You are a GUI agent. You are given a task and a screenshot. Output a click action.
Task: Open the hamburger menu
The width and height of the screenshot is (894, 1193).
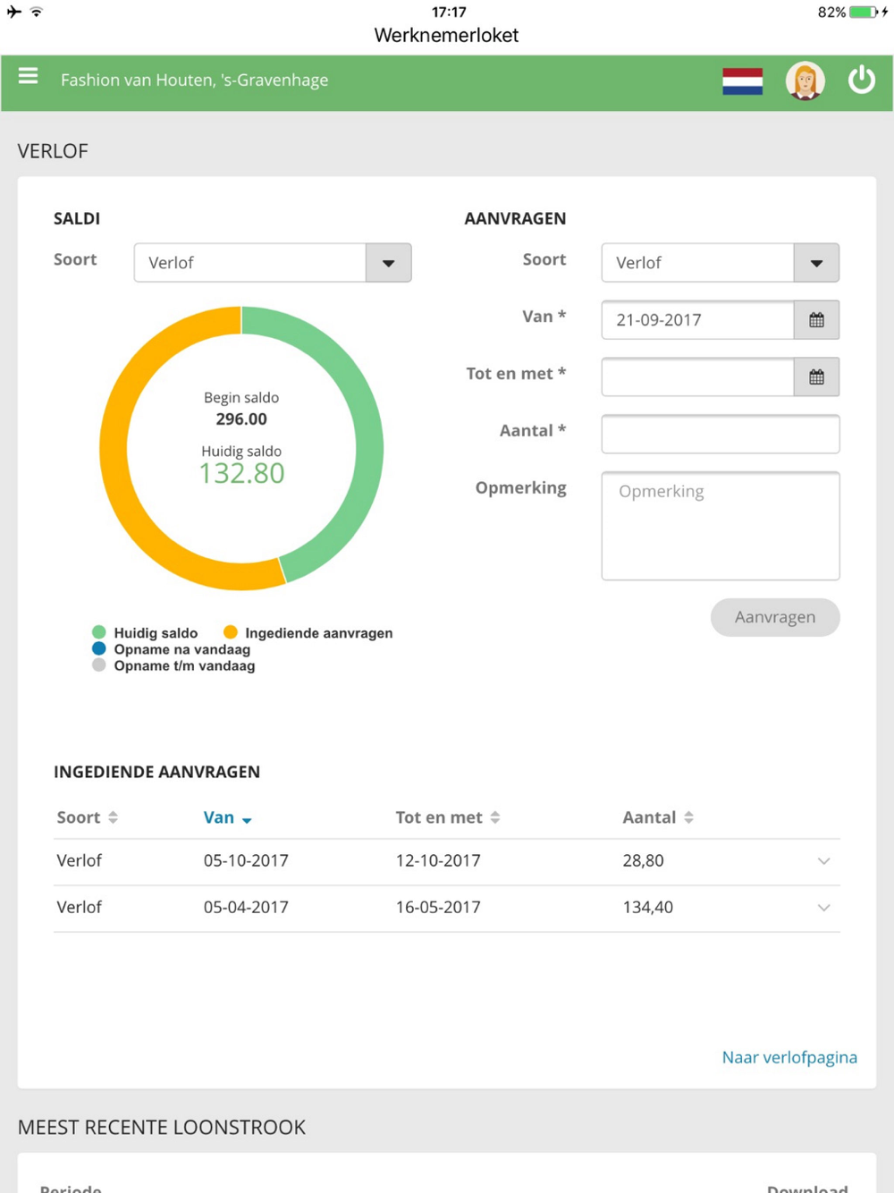[x=28, y=76]
